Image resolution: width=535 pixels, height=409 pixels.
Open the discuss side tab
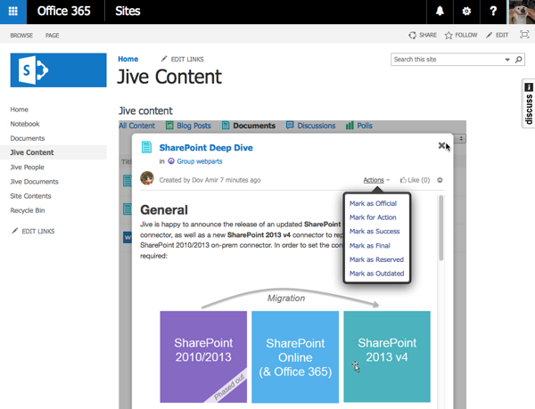pos(529,103)
